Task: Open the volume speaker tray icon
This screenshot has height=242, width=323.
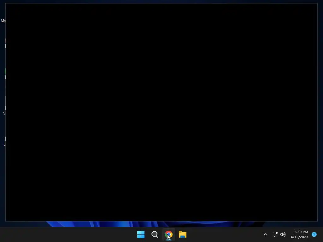Action: 283,234
